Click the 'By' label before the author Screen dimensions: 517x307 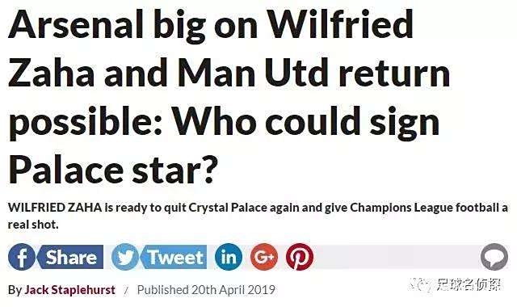point(15,290)
